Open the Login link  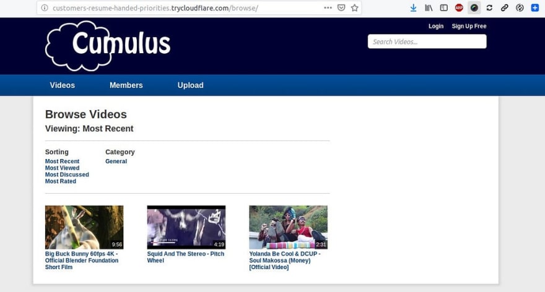[x=436, y=26]
